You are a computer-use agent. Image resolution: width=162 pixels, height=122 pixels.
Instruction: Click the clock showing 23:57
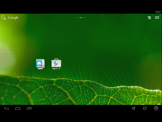[x=158, y=12]
